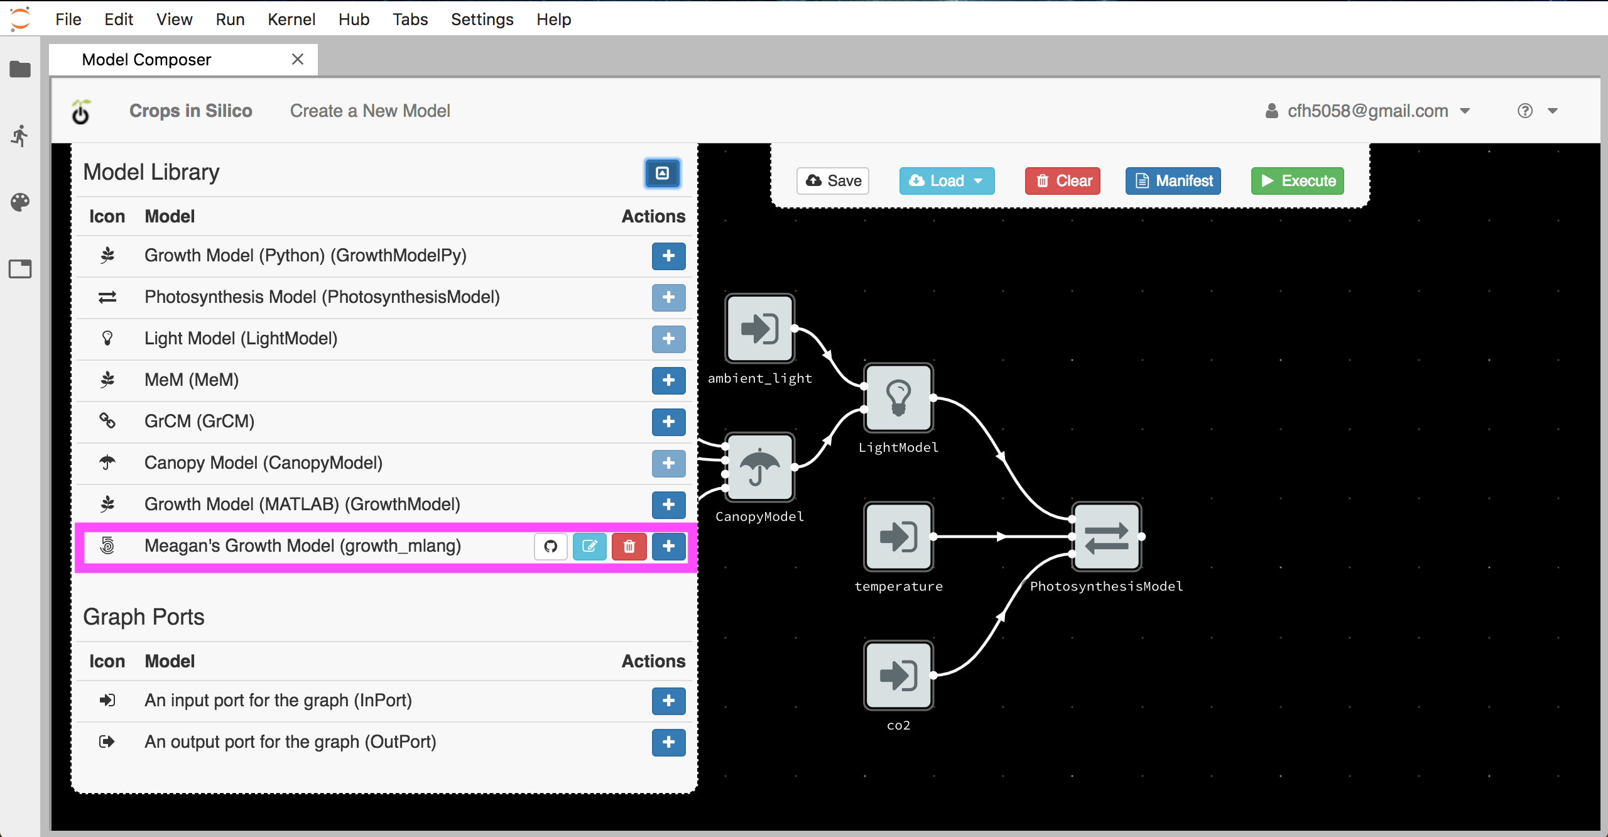The width and height of the screenshot is (1608, 837).
Task: Click the Save button
Action: [833, 181]
